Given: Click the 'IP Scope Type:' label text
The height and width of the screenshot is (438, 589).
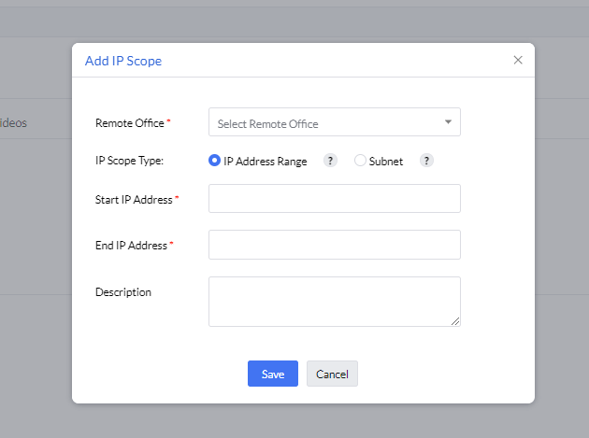Looking at the screenshot, I should [130, 161].
